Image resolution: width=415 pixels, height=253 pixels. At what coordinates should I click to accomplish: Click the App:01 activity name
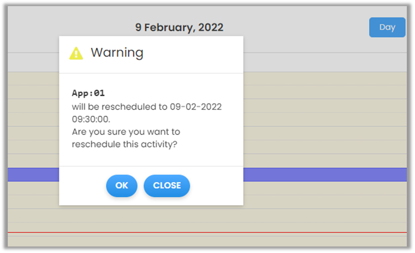pos(88,93)
